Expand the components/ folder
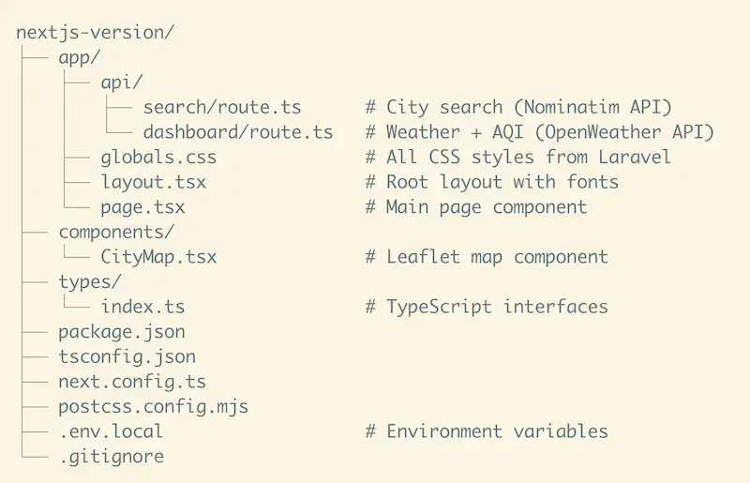 click(116, 232)
